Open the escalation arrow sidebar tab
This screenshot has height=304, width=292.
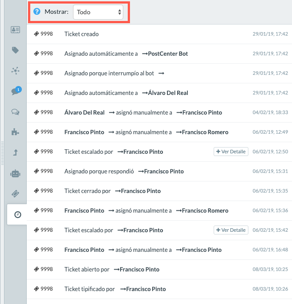(16, 152)
